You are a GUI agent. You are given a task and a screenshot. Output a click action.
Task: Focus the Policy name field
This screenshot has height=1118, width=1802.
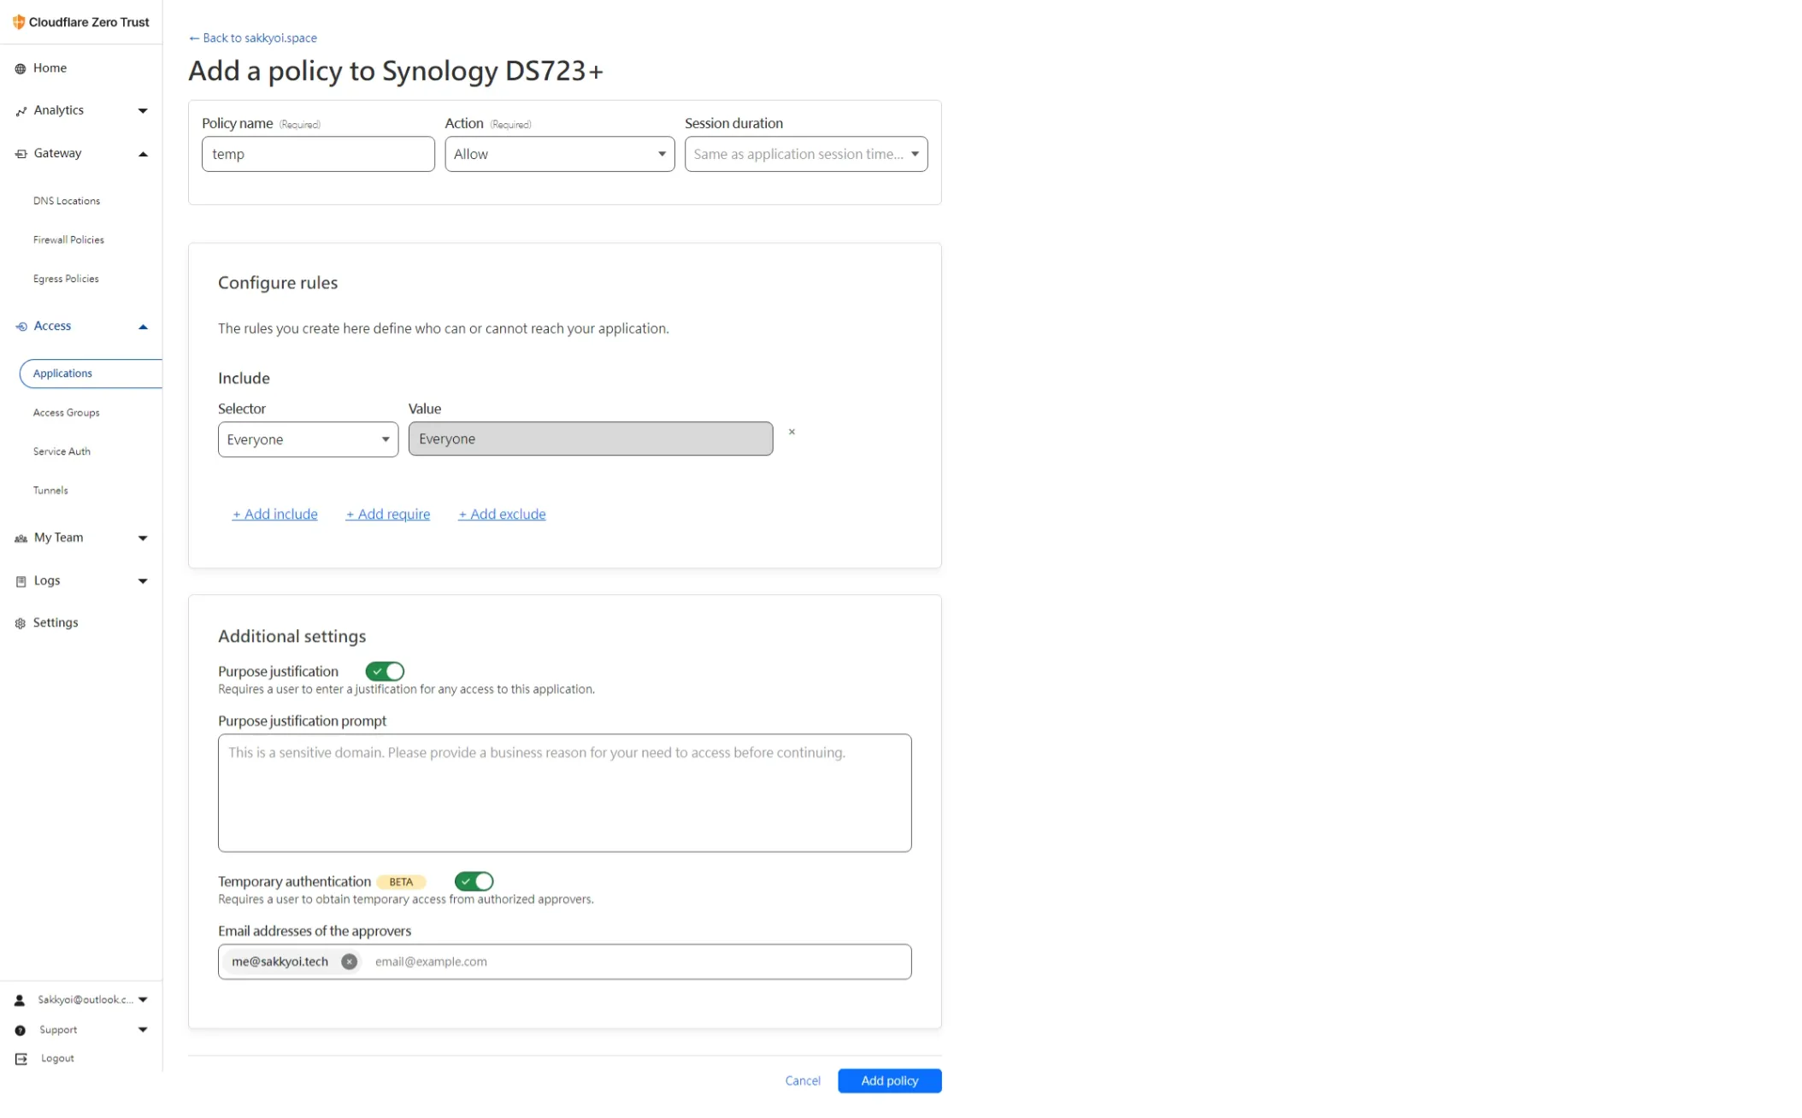point(318,154)
